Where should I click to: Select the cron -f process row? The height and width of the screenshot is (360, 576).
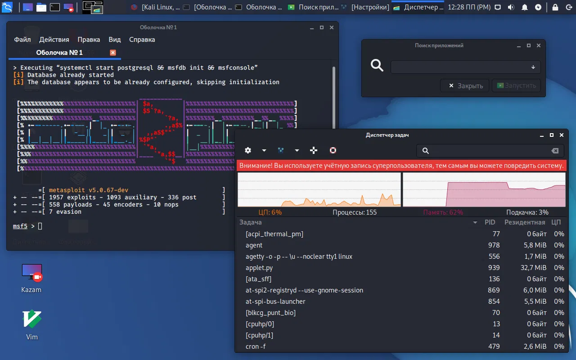point(401,346)
